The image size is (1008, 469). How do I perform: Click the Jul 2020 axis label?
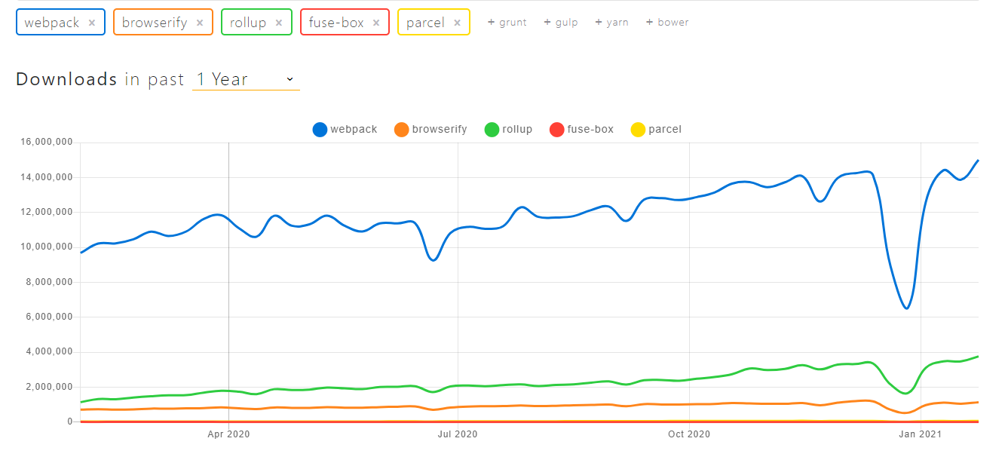458,434
